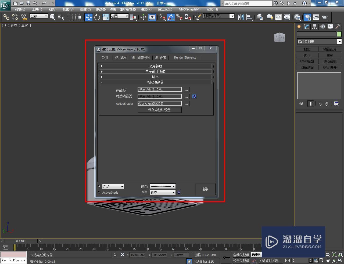This screenshot has height=264, width=344.
Task: Click the 渲染 render button
Action: (x=205, y=189)
